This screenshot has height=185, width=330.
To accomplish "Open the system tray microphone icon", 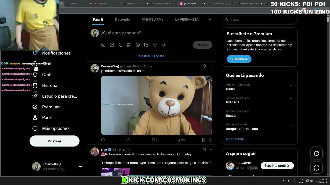I will pos(295,181).
